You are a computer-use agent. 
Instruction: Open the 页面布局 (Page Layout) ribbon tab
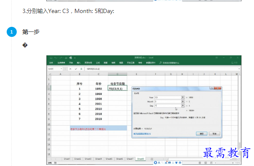coord(88,63)
